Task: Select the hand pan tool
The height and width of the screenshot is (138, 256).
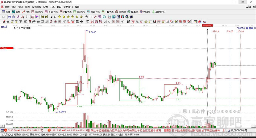Action: tap(87, 17)
